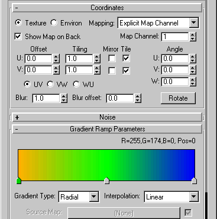
Task: Select the Environ radio option
Action: (54, 22)
